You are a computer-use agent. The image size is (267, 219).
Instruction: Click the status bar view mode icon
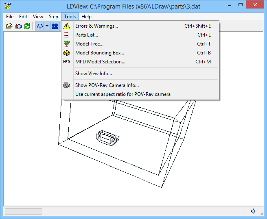coord(253,211)
